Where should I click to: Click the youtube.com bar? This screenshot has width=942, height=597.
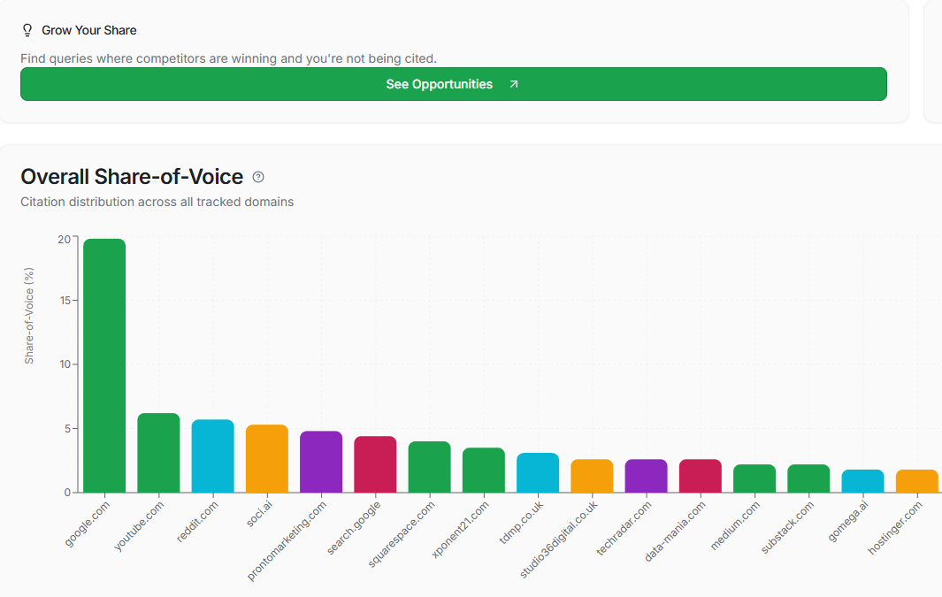(x=157, y=451)
